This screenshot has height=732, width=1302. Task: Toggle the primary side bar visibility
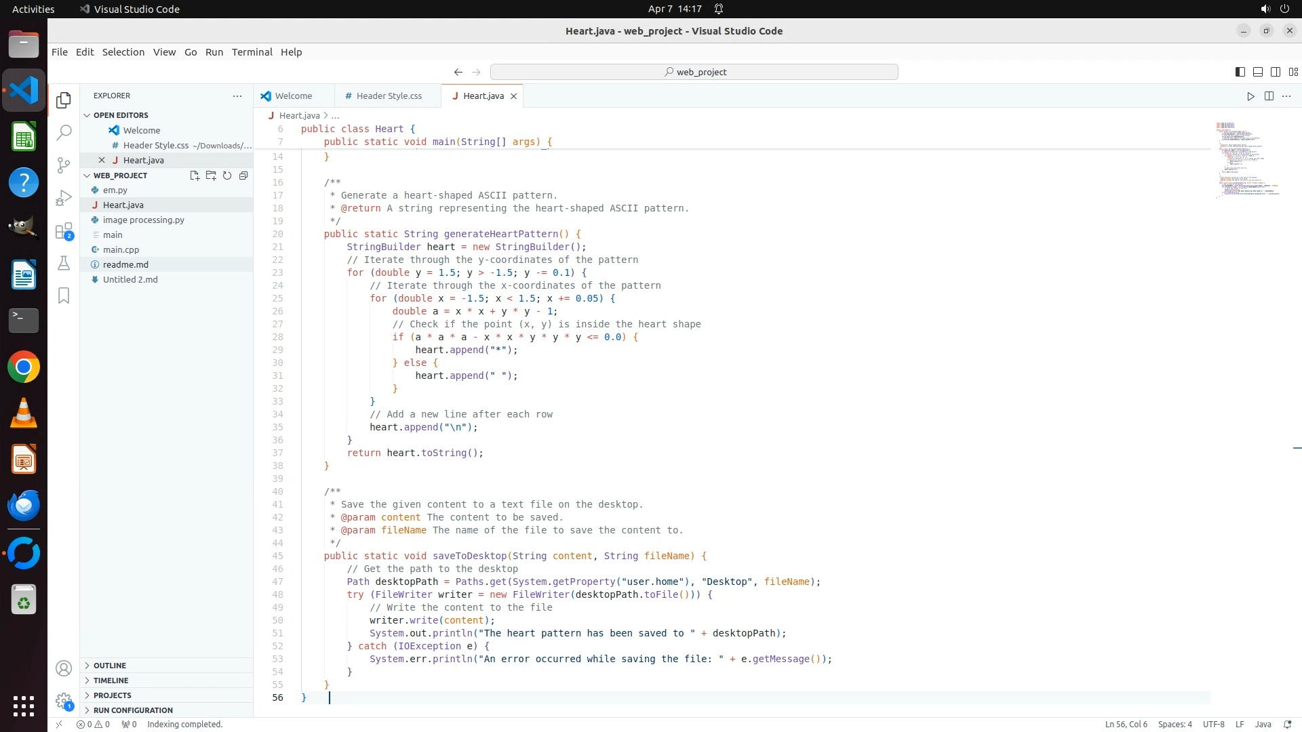pyautogui.click(x=1240, y=72)
